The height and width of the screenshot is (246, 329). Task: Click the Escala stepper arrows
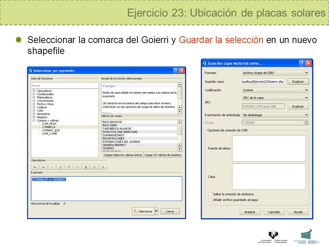click(306, 123)
